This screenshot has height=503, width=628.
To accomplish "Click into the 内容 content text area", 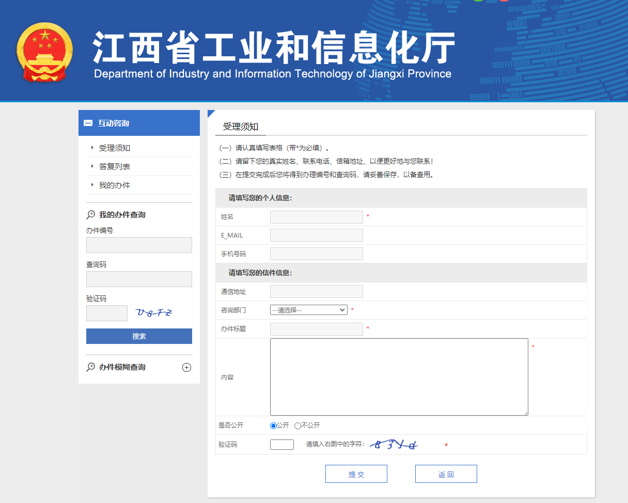I will tap(399, 377).
